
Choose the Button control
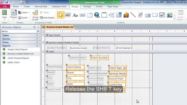point(82,15)
